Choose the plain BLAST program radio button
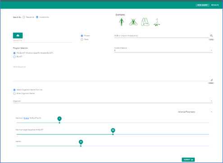The height and width of the screenshot is (163, 223). (14, 57)
